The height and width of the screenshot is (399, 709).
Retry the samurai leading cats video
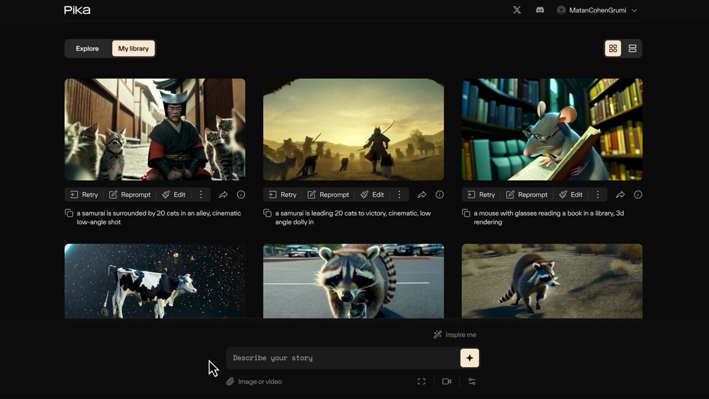pos(282,195)
